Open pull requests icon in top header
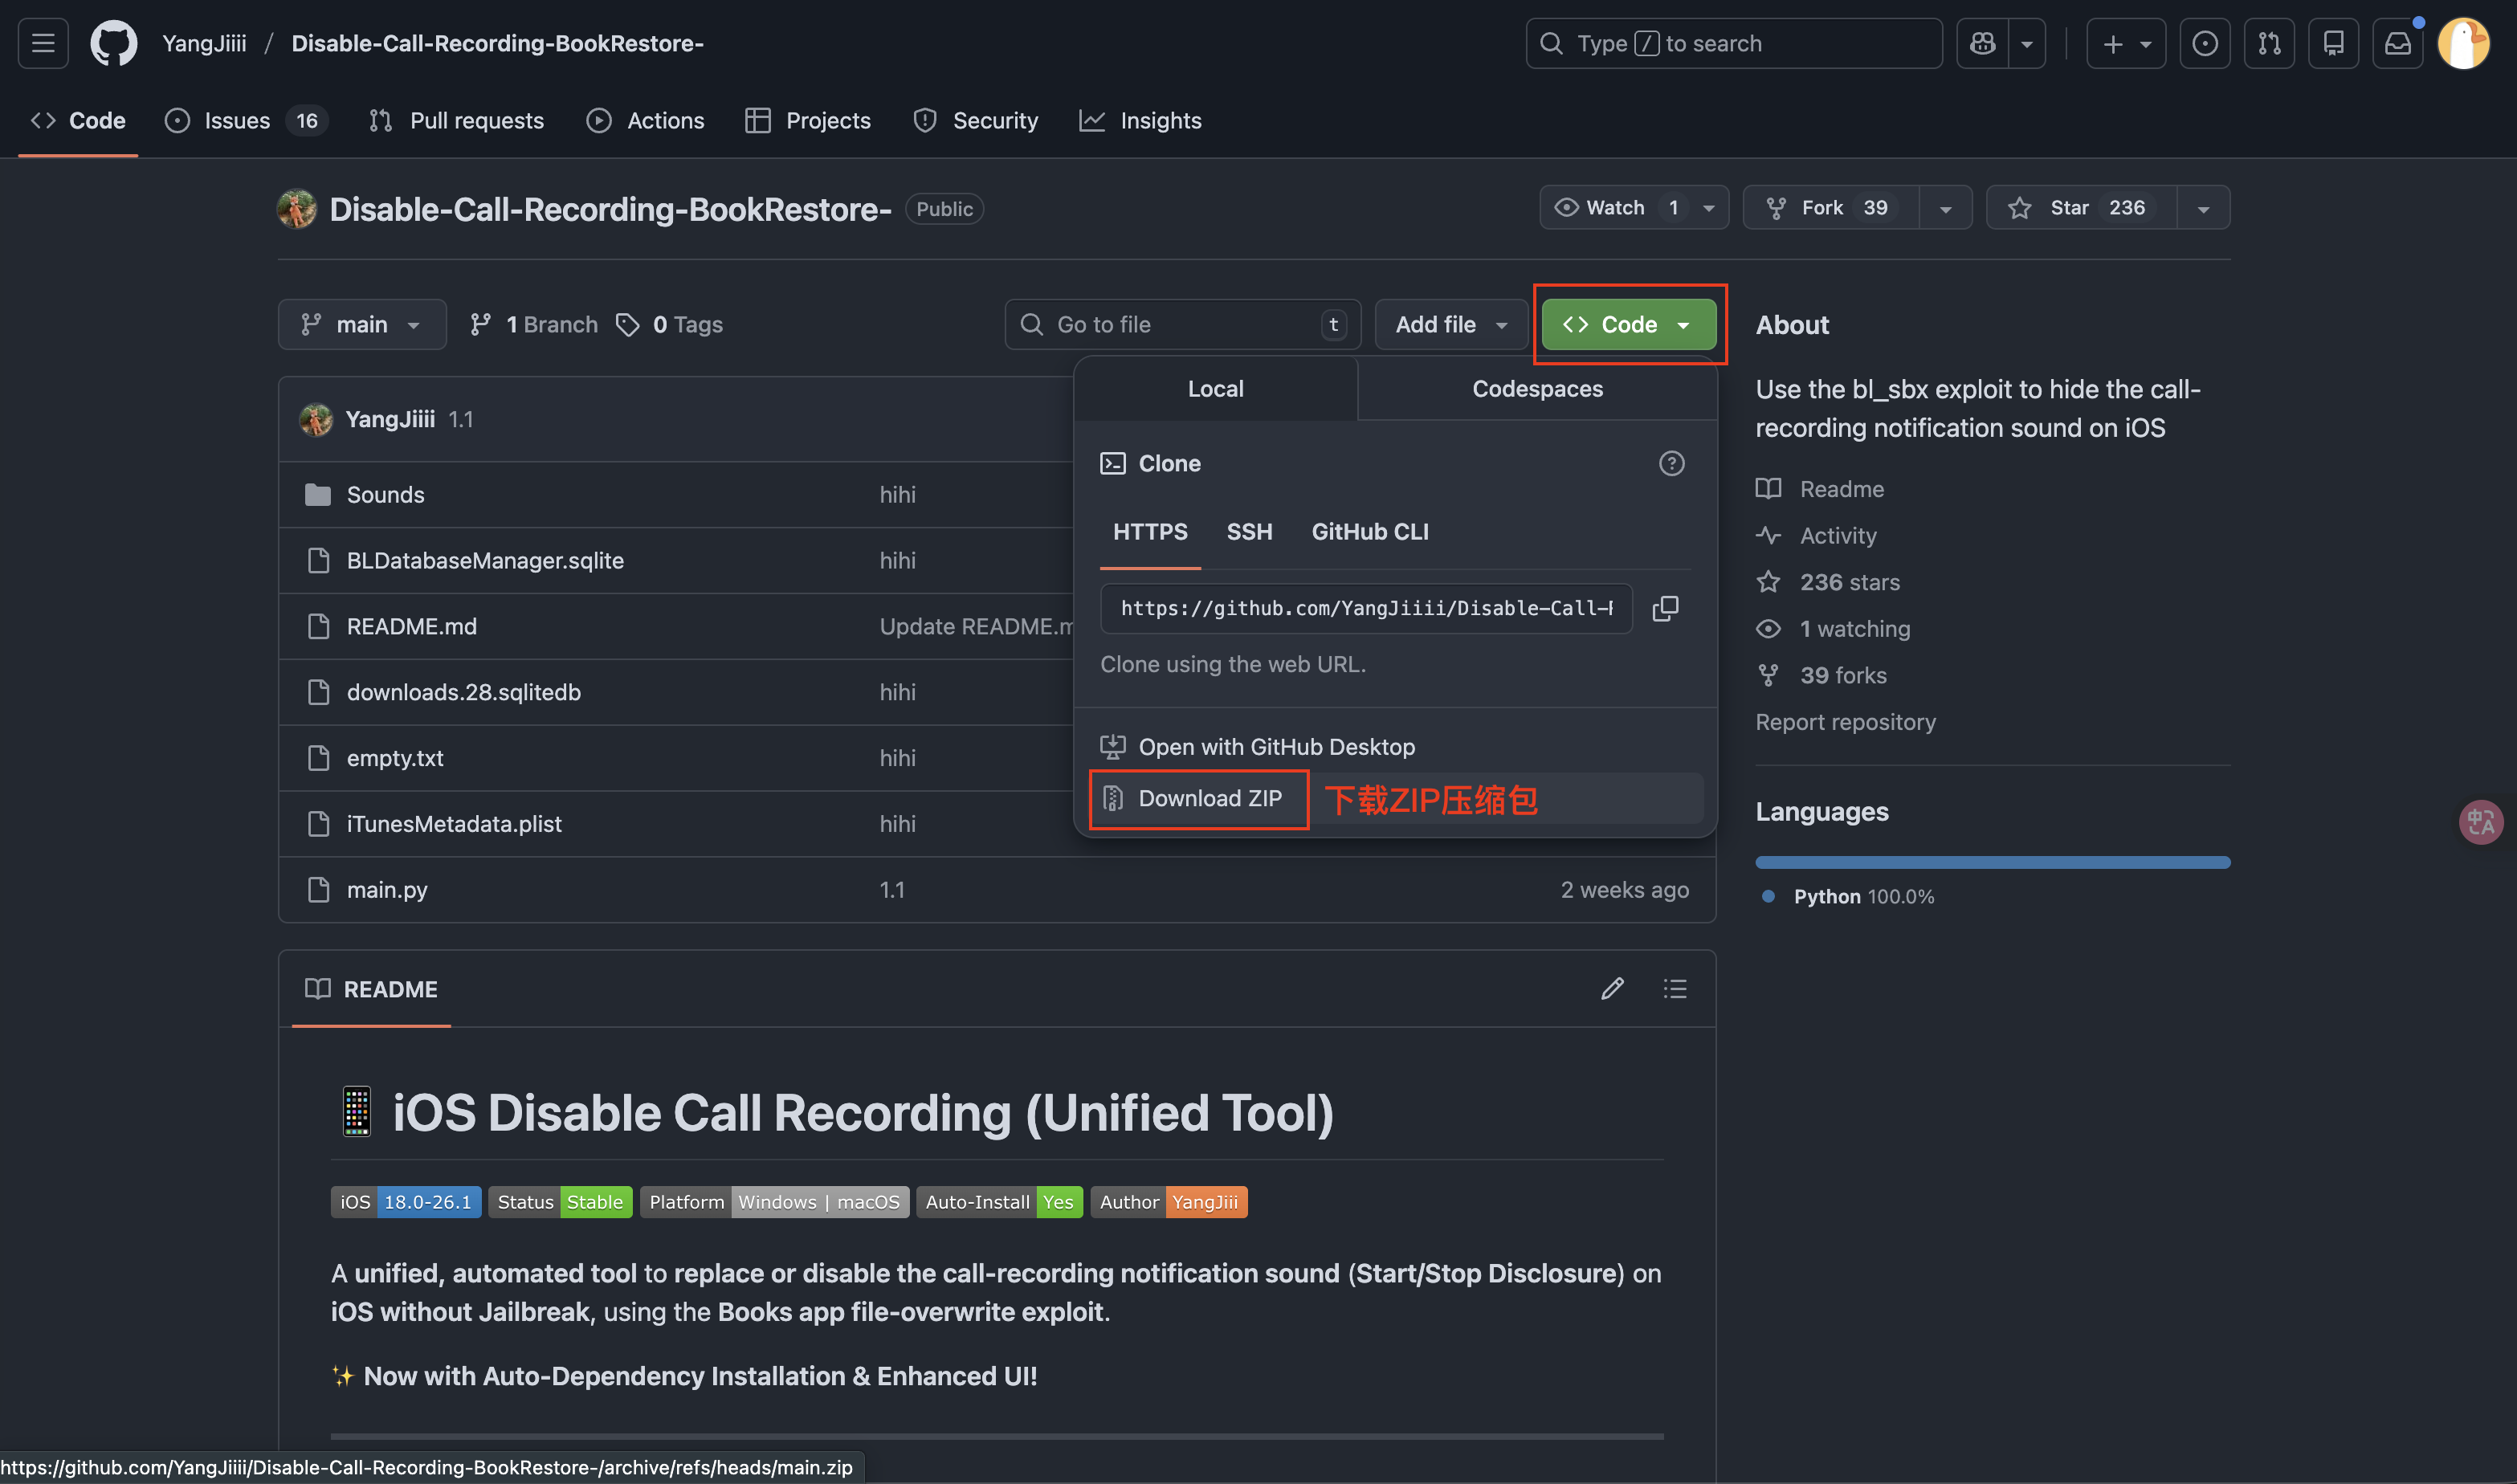Screen dimensions: 2517x1484 coord(2269,43)
